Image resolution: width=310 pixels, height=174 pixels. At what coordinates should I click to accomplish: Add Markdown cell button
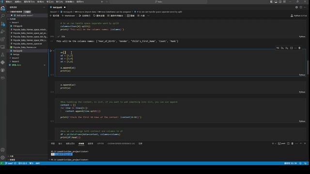click(x=68, y=15)
